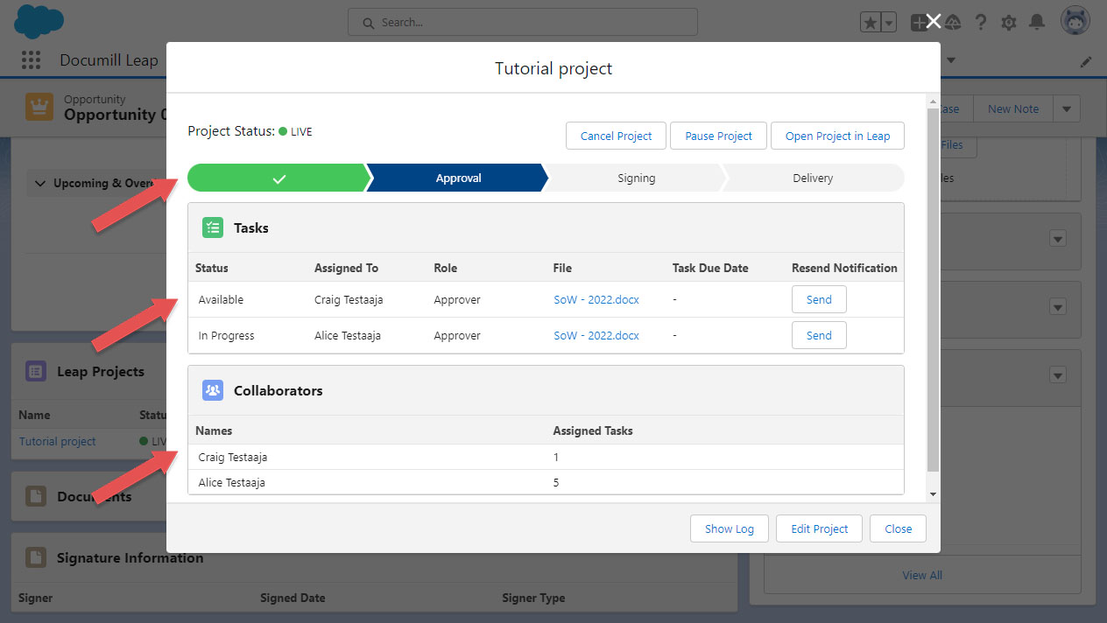The width and height of the screenshot is (1107, 623).
Task: Open Setup with the gear icon
Action: tap(1008, 22)
